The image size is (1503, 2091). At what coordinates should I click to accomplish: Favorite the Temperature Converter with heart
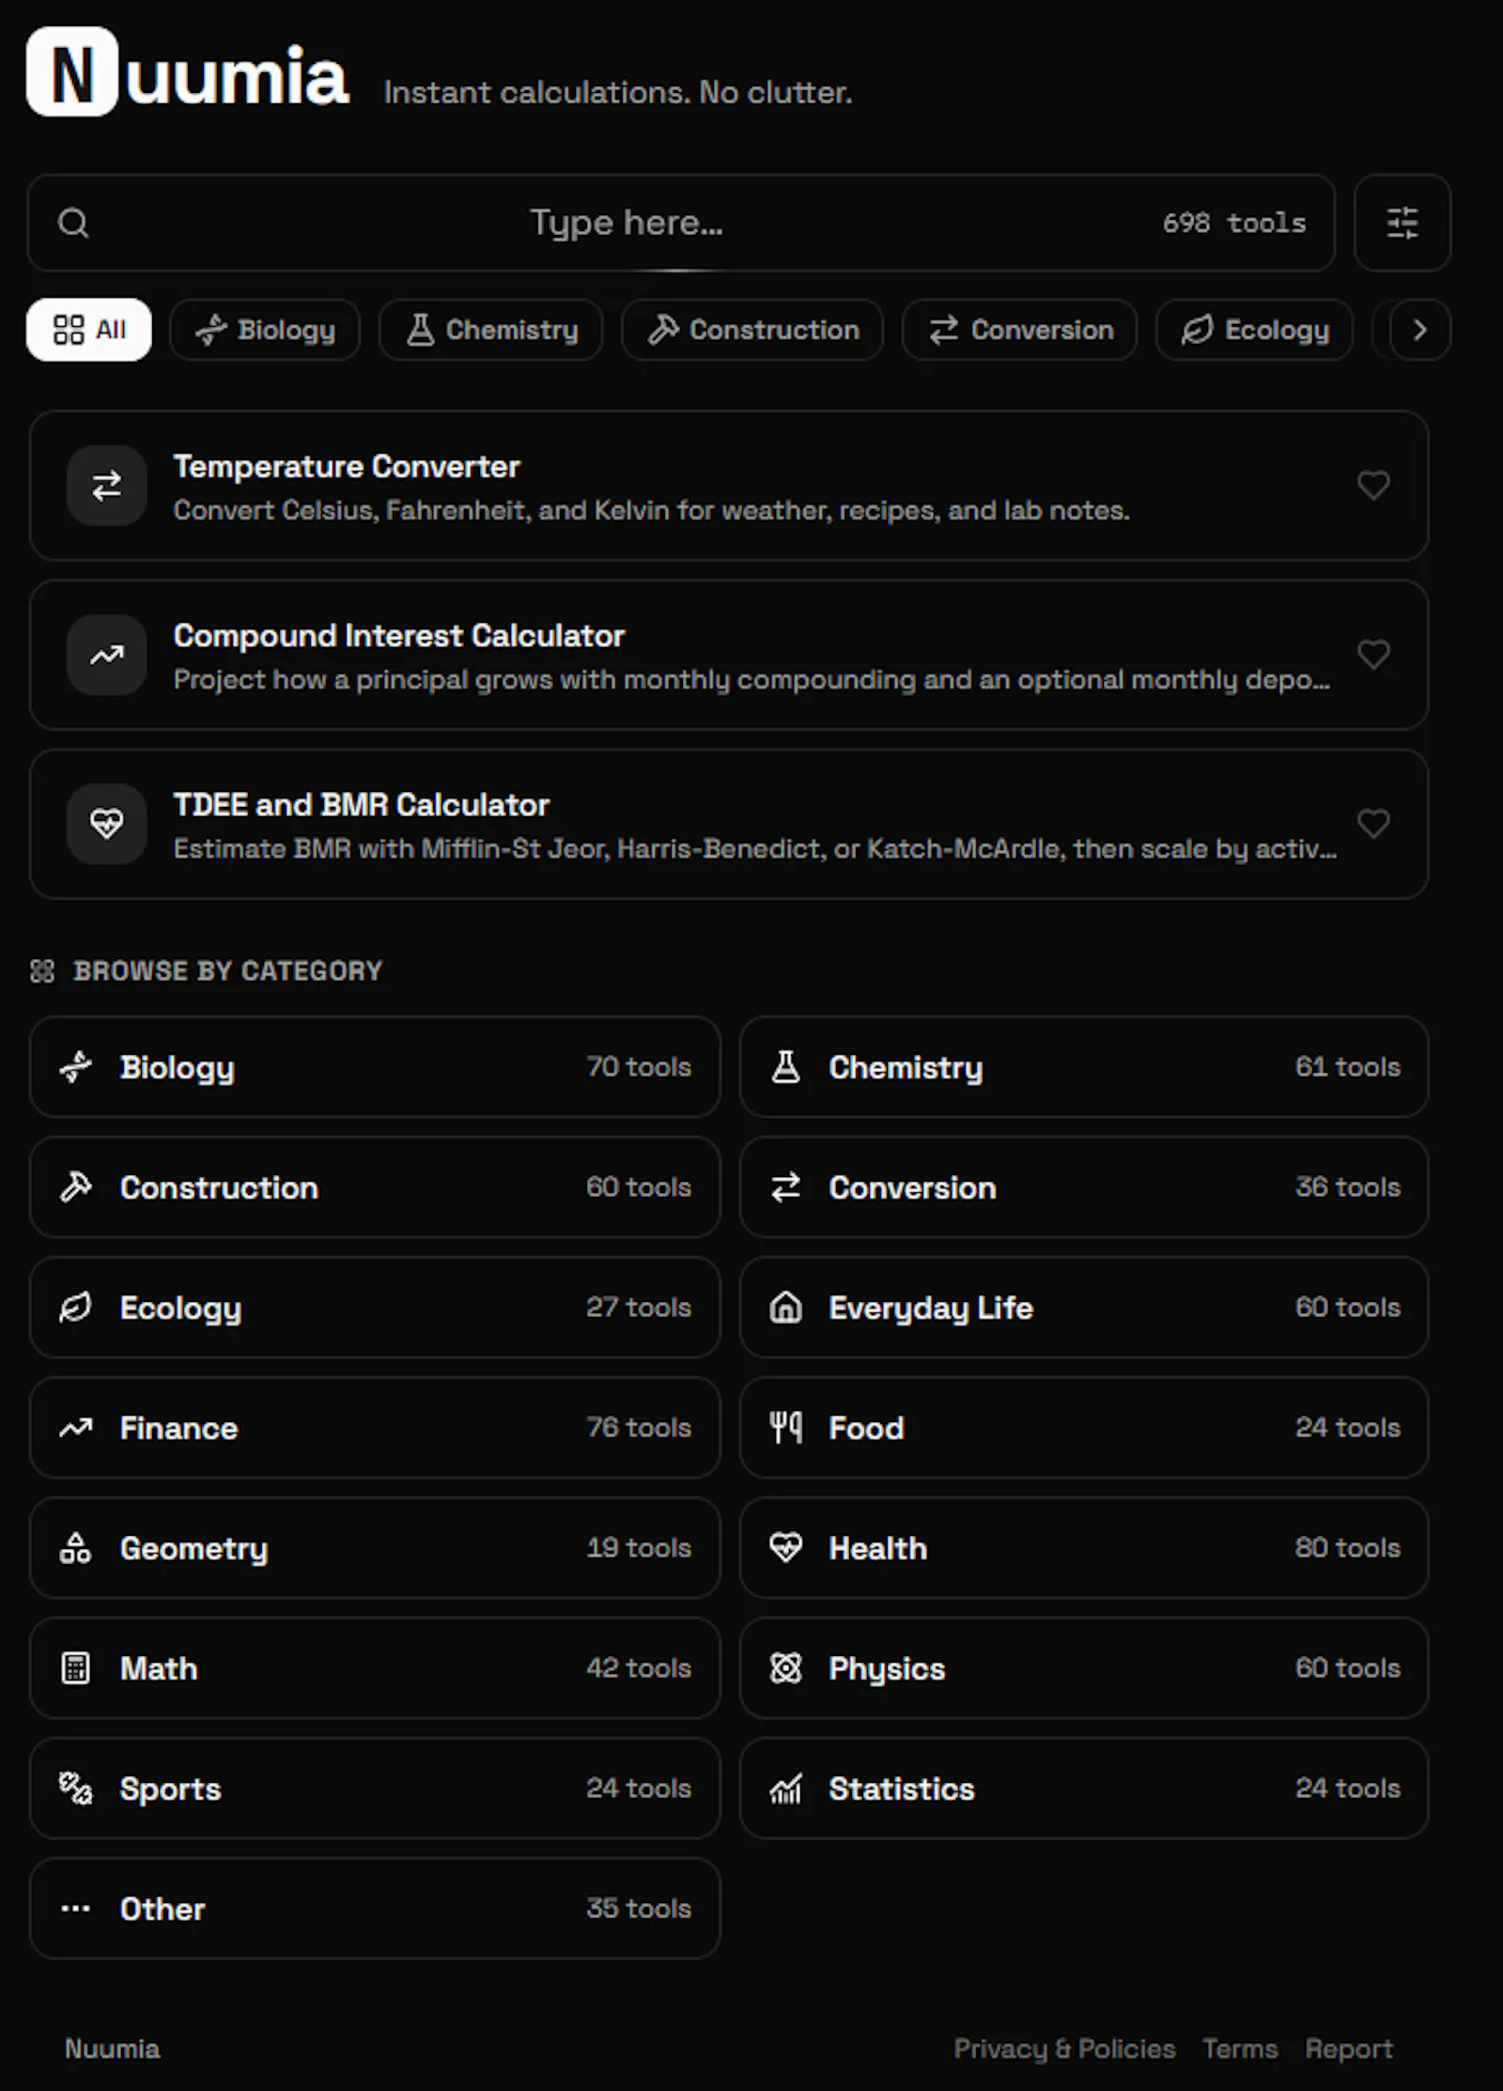coord(1373,485)
